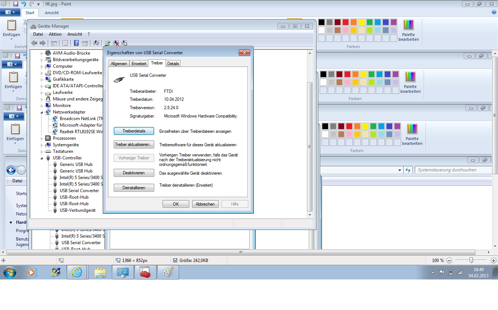Expand the Grafikkarte node

click(x=42, y=79)
